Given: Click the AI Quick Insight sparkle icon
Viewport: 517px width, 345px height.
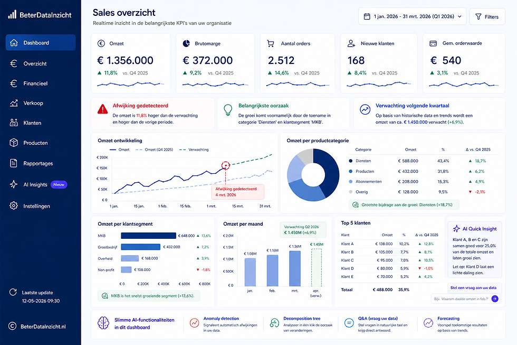Looking at the screenshot, I should 456,228.
